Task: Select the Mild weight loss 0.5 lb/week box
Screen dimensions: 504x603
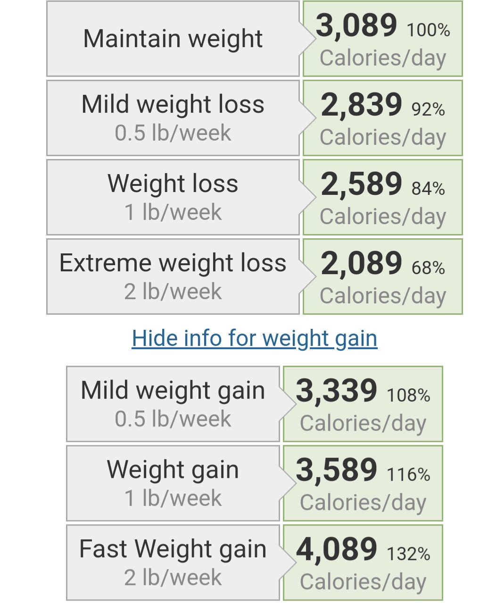Action: pos(173,118)
